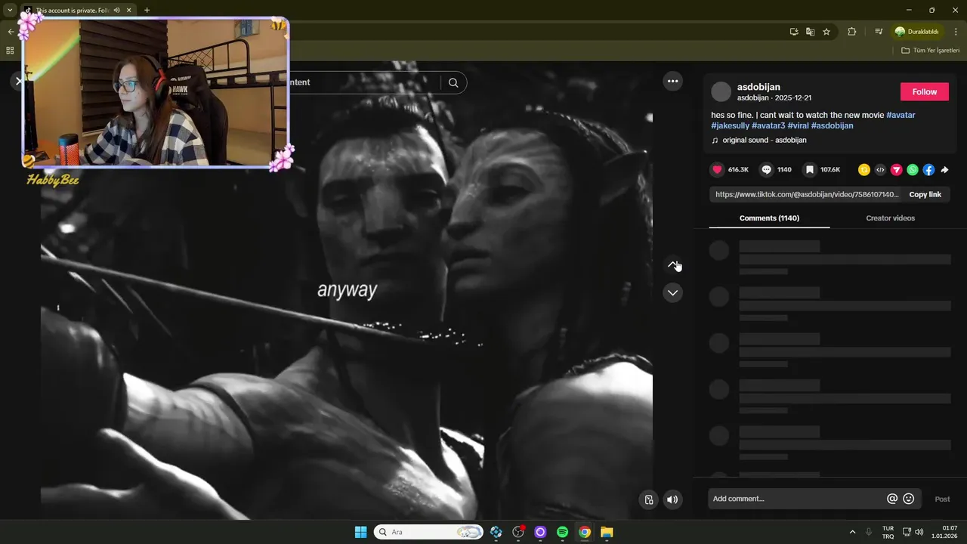Share video to WhatsApp
The height and width of the screenshot is (544, 967).
coord(913,170)
